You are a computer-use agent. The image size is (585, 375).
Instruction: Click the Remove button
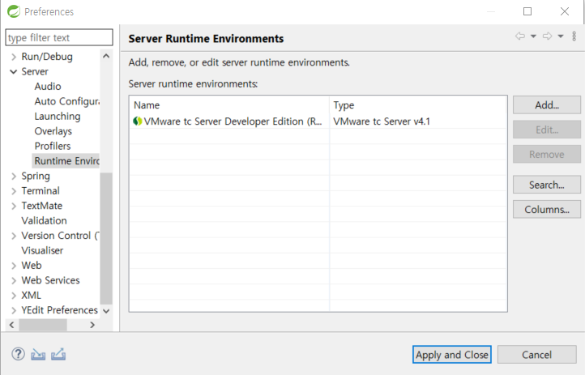547,155
